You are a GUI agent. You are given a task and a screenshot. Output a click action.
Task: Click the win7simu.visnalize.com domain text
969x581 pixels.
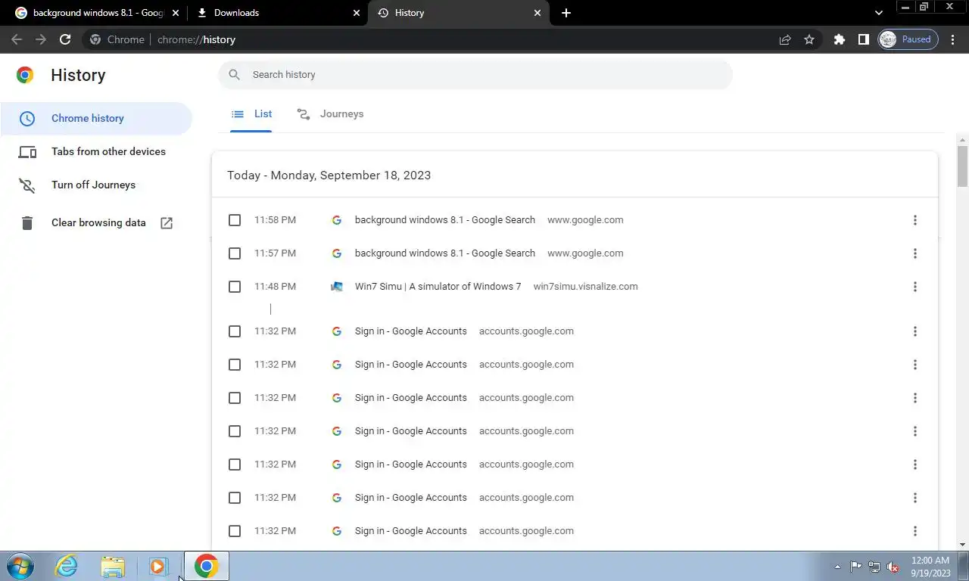pos(586,287)
